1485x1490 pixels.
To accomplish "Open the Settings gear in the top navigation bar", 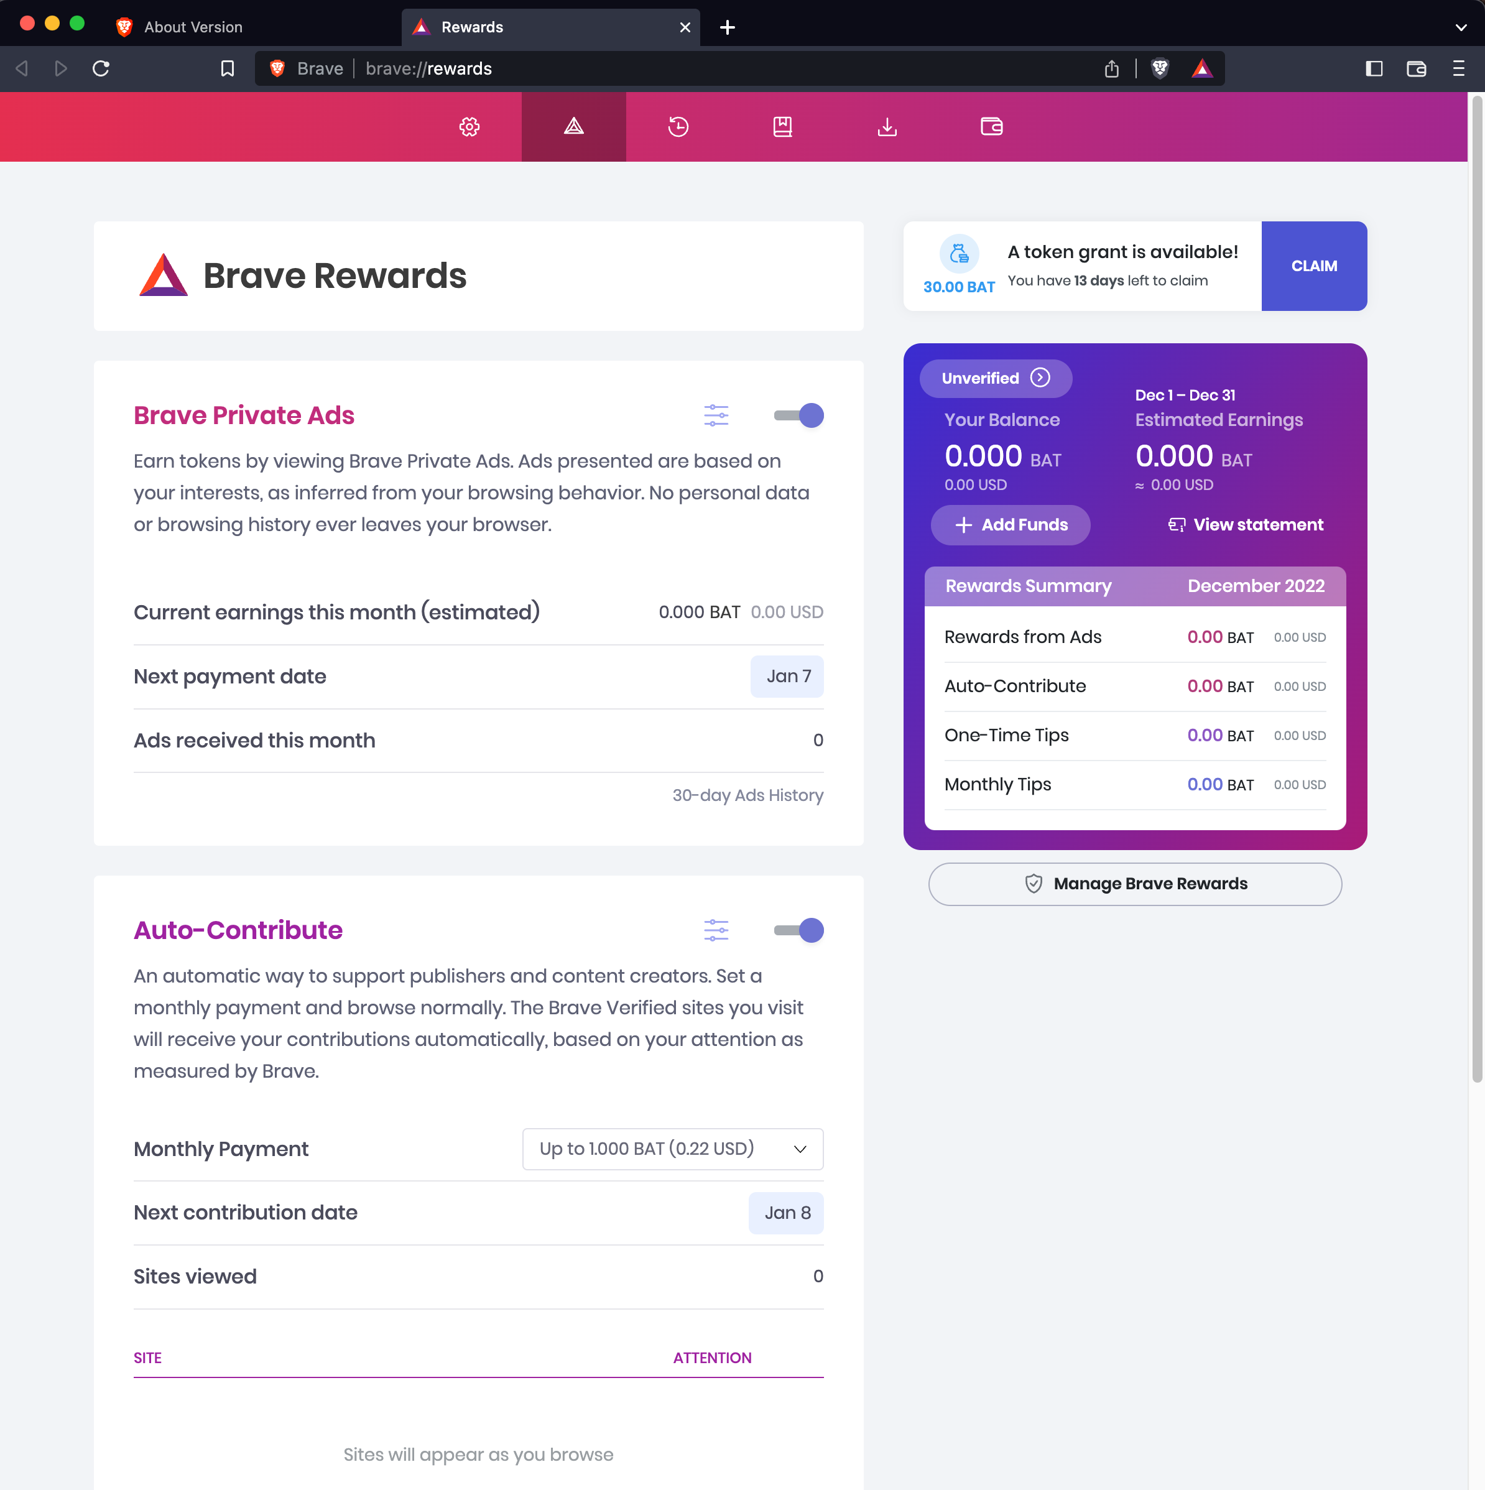I will (x=470, y=126).
